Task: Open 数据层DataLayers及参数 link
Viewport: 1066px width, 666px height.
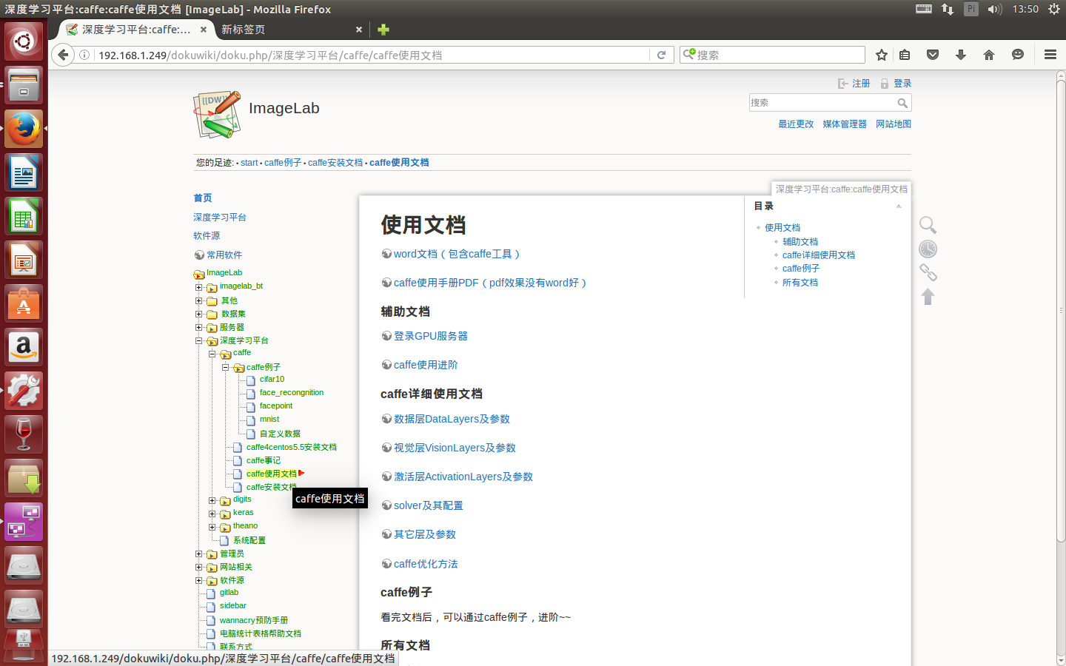Action: pos(452,419)
